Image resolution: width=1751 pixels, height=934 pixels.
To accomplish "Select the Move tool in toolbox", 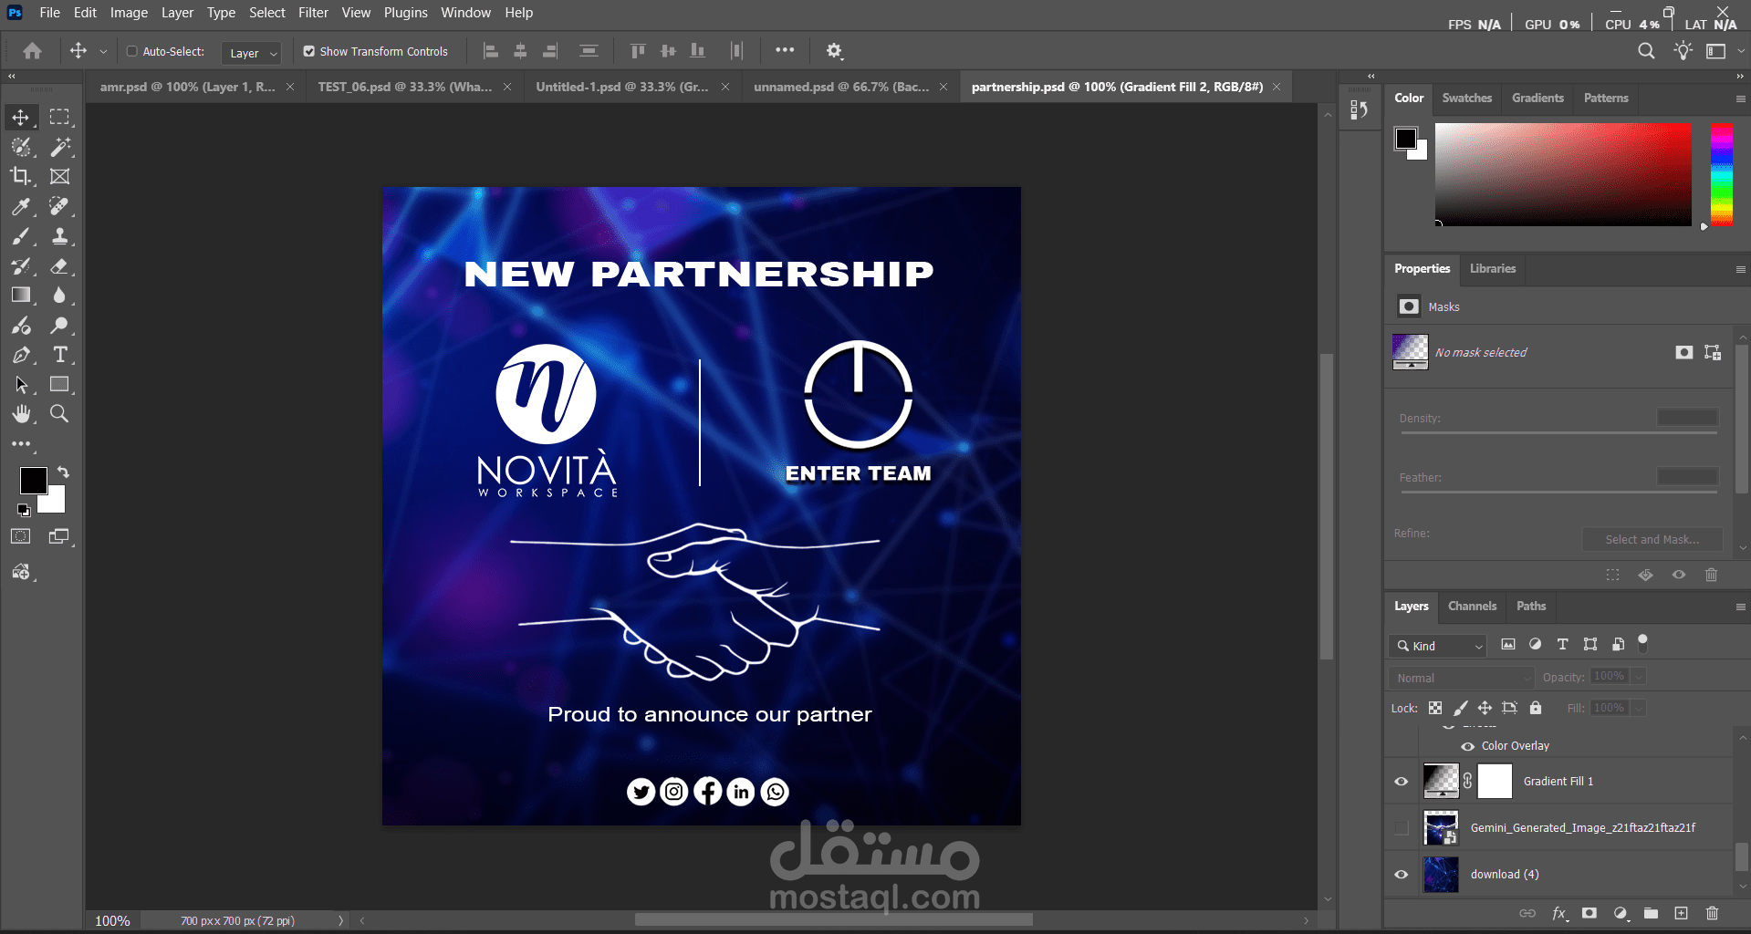I will pyautogui.click(x=21, y=118).
